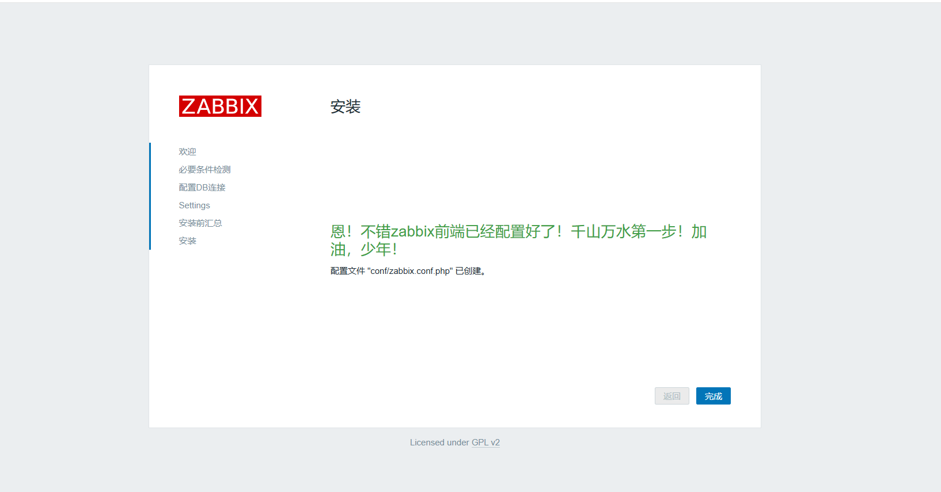The width and height of the screenshot is (941, 492).
Task: Click the large 安装 page heading
Action: point(346,107)
